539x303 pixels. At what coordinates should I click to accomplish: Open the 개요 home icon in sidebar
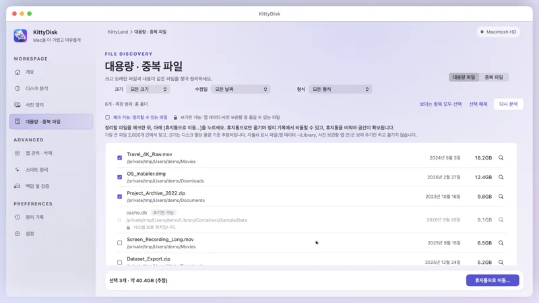(18, 72)
